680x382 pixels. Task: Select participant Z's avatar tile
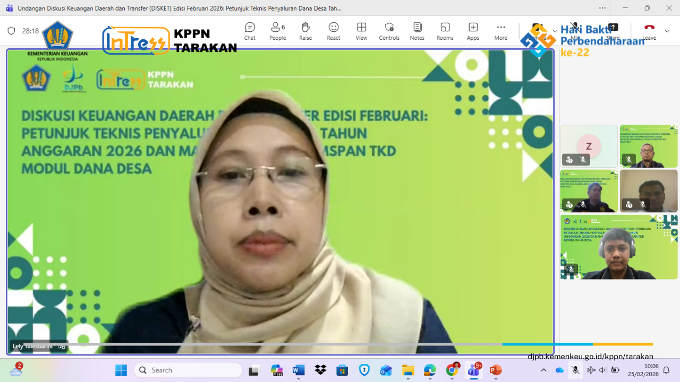pyautogui.click(x=589, y=146)
